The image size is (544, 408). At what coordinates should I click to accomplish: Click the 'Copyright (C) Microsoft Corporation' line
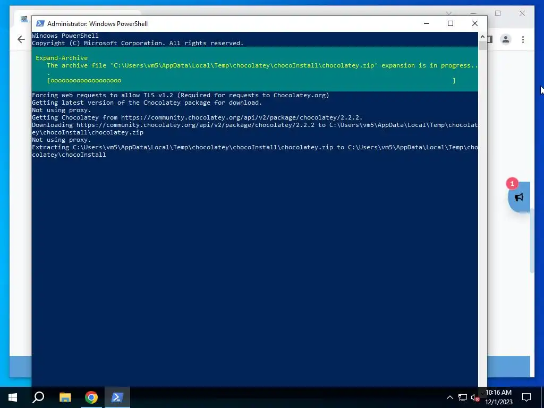[x=138, y=43]
